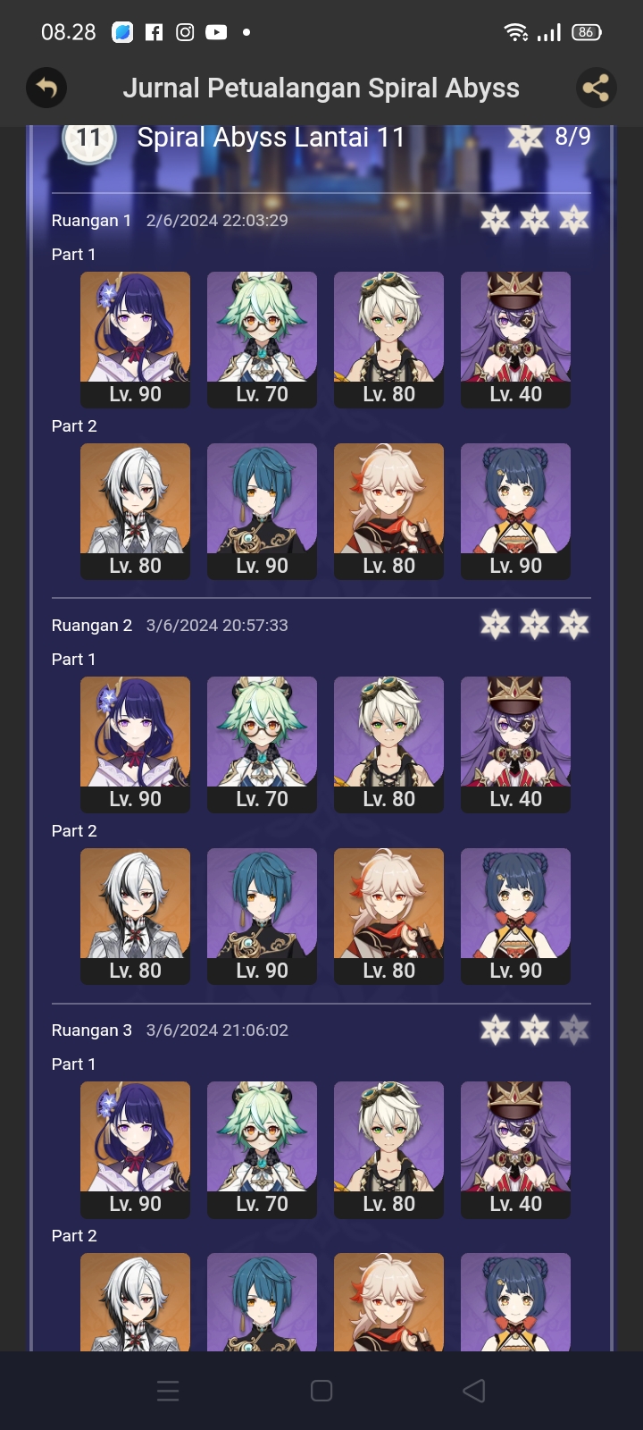The height and width of the screenshot is (1430, 643).
Task: Tap the first star of Ruangan 1
Action: point(496,220)
